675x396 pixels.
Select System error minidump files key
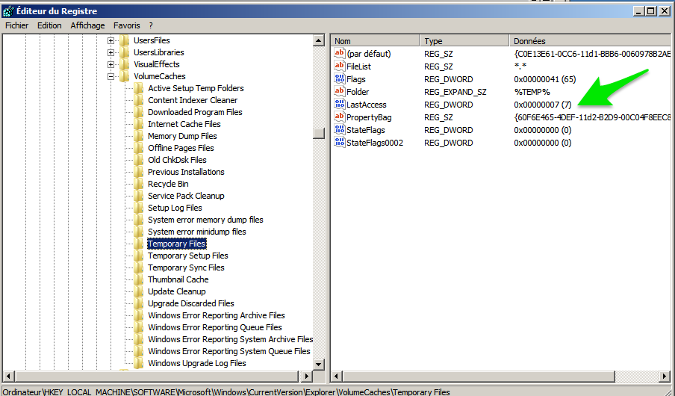[196, 232]
